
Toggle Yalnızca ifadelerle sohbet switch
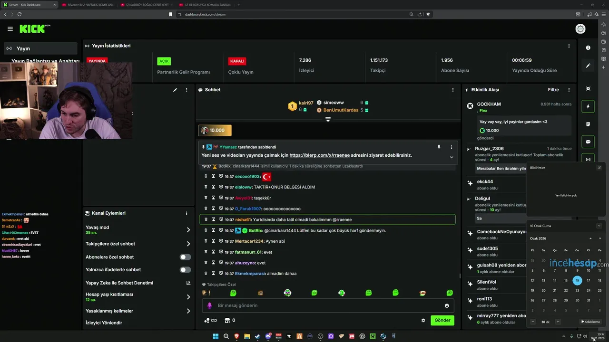(x=185, y=270)
